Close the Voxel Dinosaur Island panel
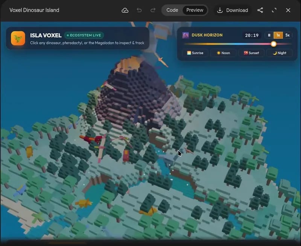The height and width of the screenshot is (246, 301). (x=288, y=10)
